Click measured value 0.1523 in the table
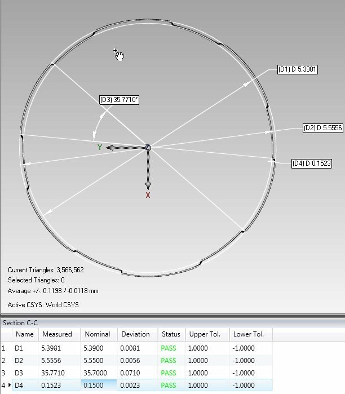 coord(51,385)
